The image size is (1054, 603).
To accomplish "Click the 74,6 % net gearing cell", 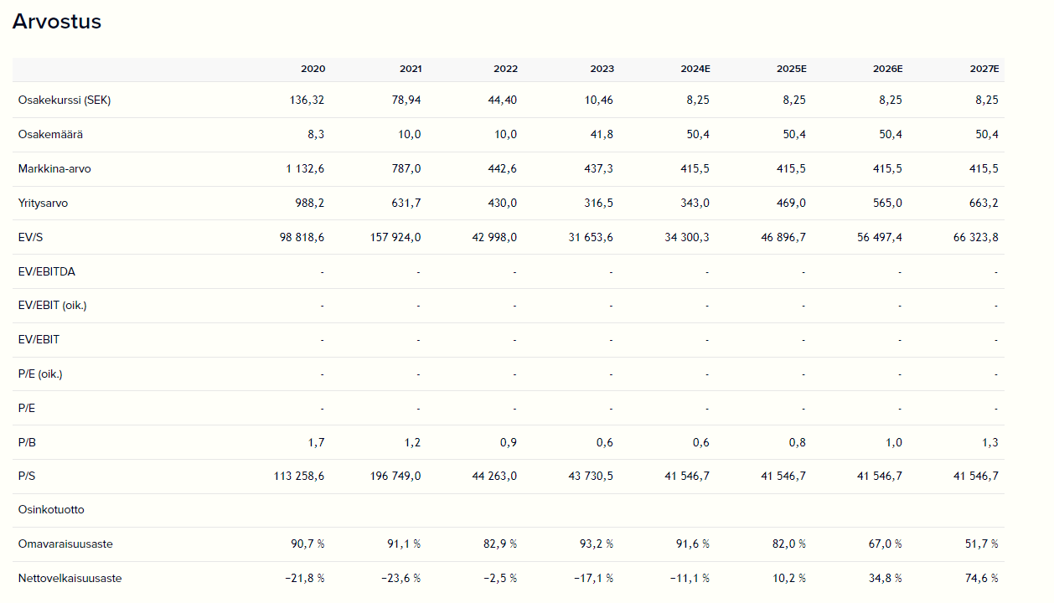I will pyautogui.click(x=981, y=578).
